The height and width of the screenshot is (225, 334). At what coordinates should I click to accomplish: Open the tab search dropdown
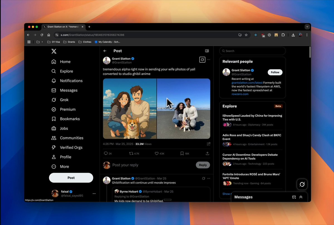click(x=307, y=27)
